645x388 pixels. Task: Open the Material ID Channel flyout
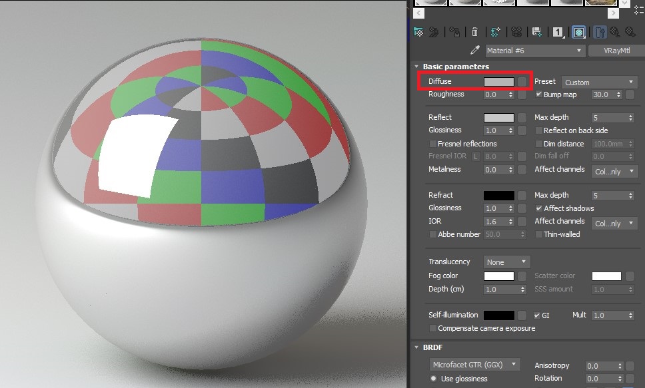[558, 31]
